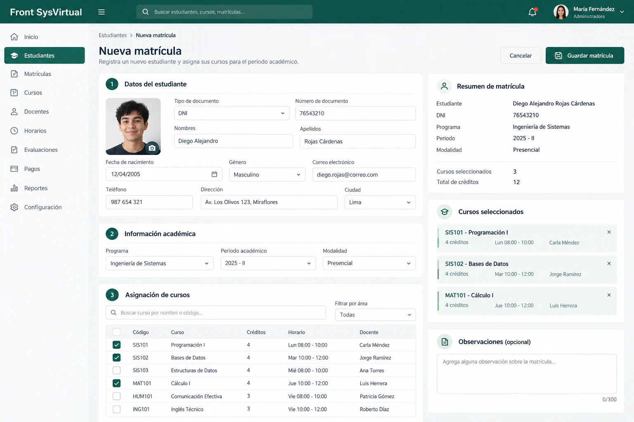Click the Horarios clock icon
The height and width of the screenshot is (422, 634).
[14, 131]
